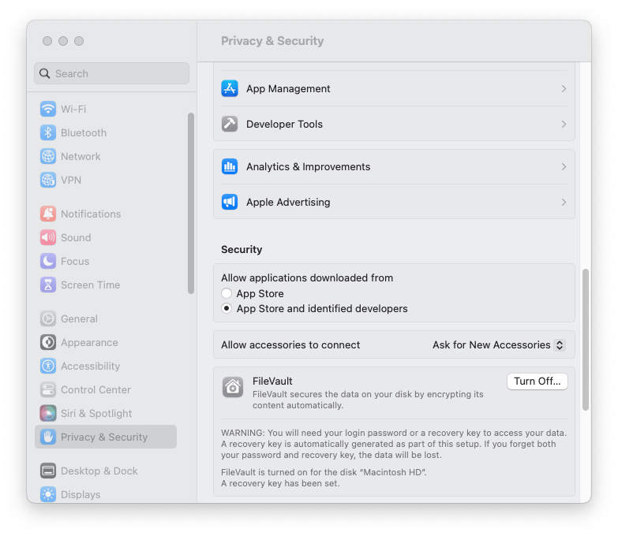
Task: Open Desktop & Dock in the sidebar
Action: pyautogui.click(x=99, y=471)
